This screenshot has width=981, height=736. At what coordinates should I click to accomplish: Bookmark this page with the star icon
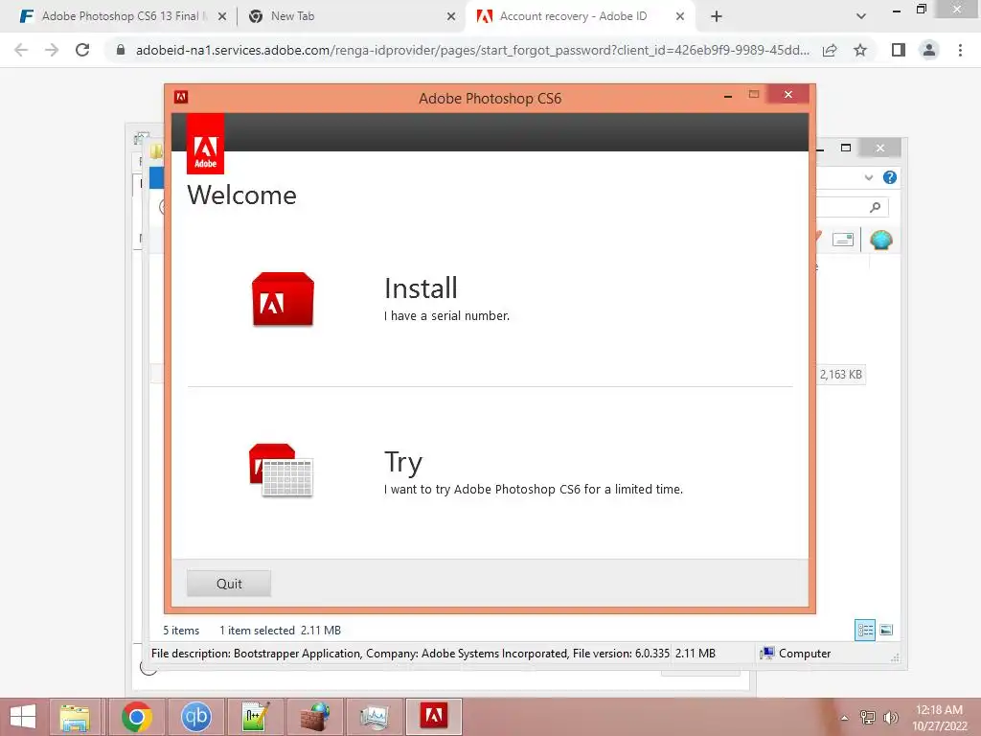click(x=860, y=50)
